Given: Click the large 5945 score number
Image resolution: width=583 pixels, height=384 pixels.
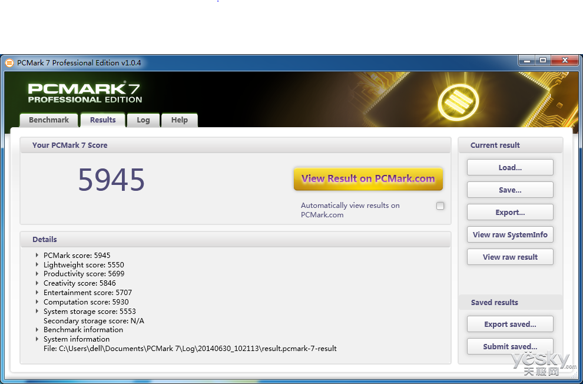Looking at the screenshot, I should (111, 180).
